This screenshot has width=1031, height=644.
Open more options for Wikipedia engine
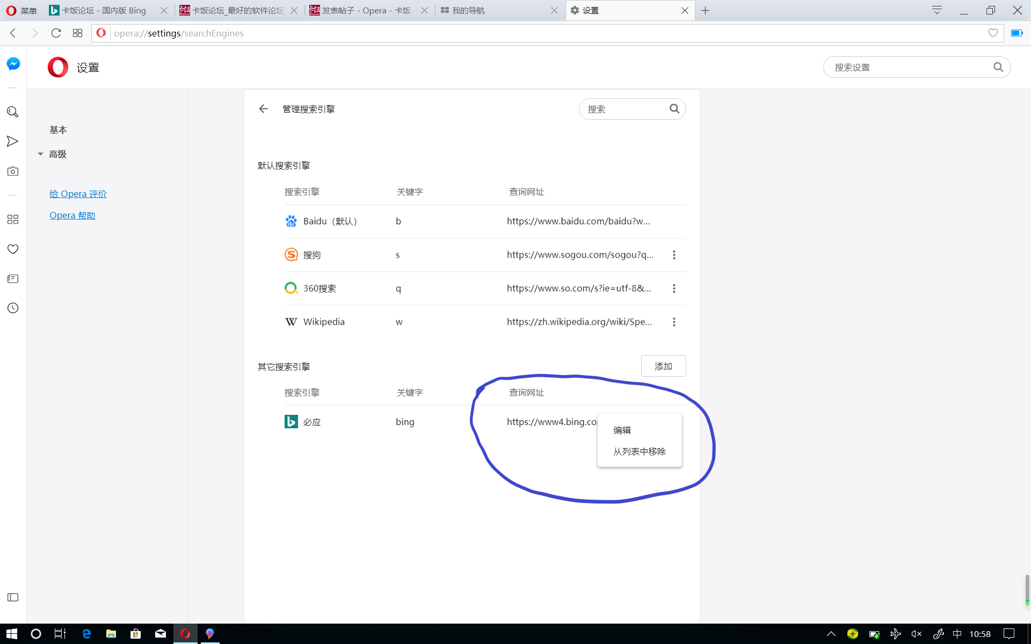point(674,322)
